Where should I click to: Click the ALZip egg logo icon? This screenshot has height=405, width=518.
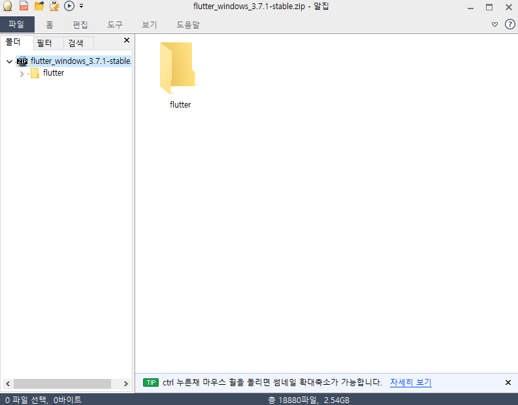[7, 6]
